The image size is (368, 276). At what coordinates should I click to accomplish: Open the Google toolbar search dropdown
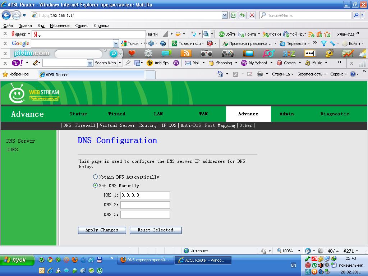coord(116,43)
